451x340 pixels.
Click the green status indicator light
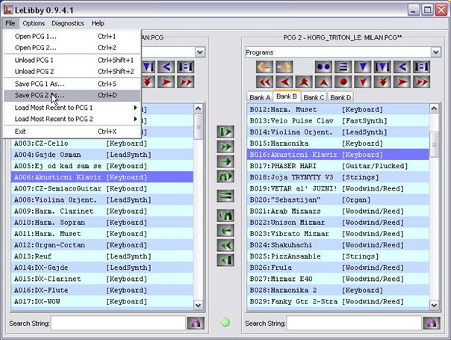coord(225,322)
